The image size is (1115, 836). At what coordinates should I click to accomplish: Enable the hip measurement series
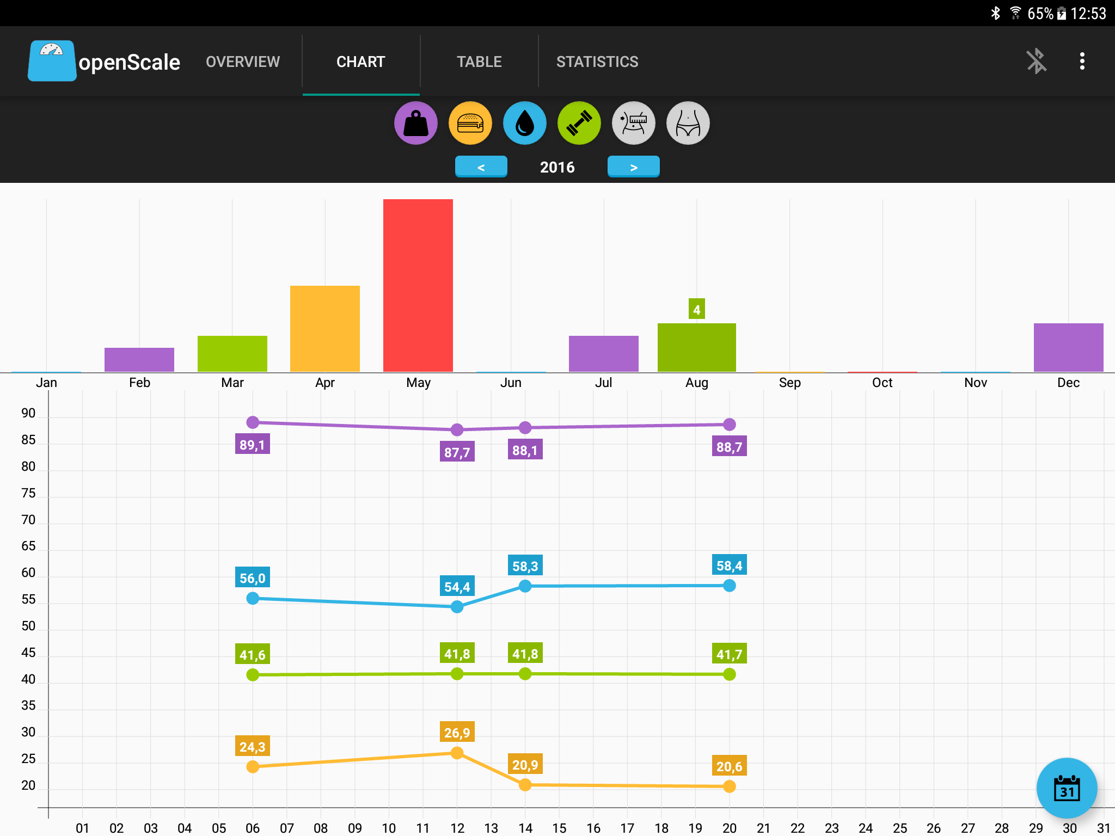pyautogui.click(x=688, y=123)
